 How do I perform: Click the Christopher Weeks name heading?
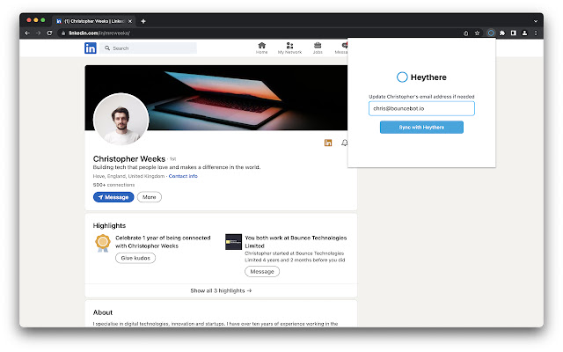[x=129, y=158]
